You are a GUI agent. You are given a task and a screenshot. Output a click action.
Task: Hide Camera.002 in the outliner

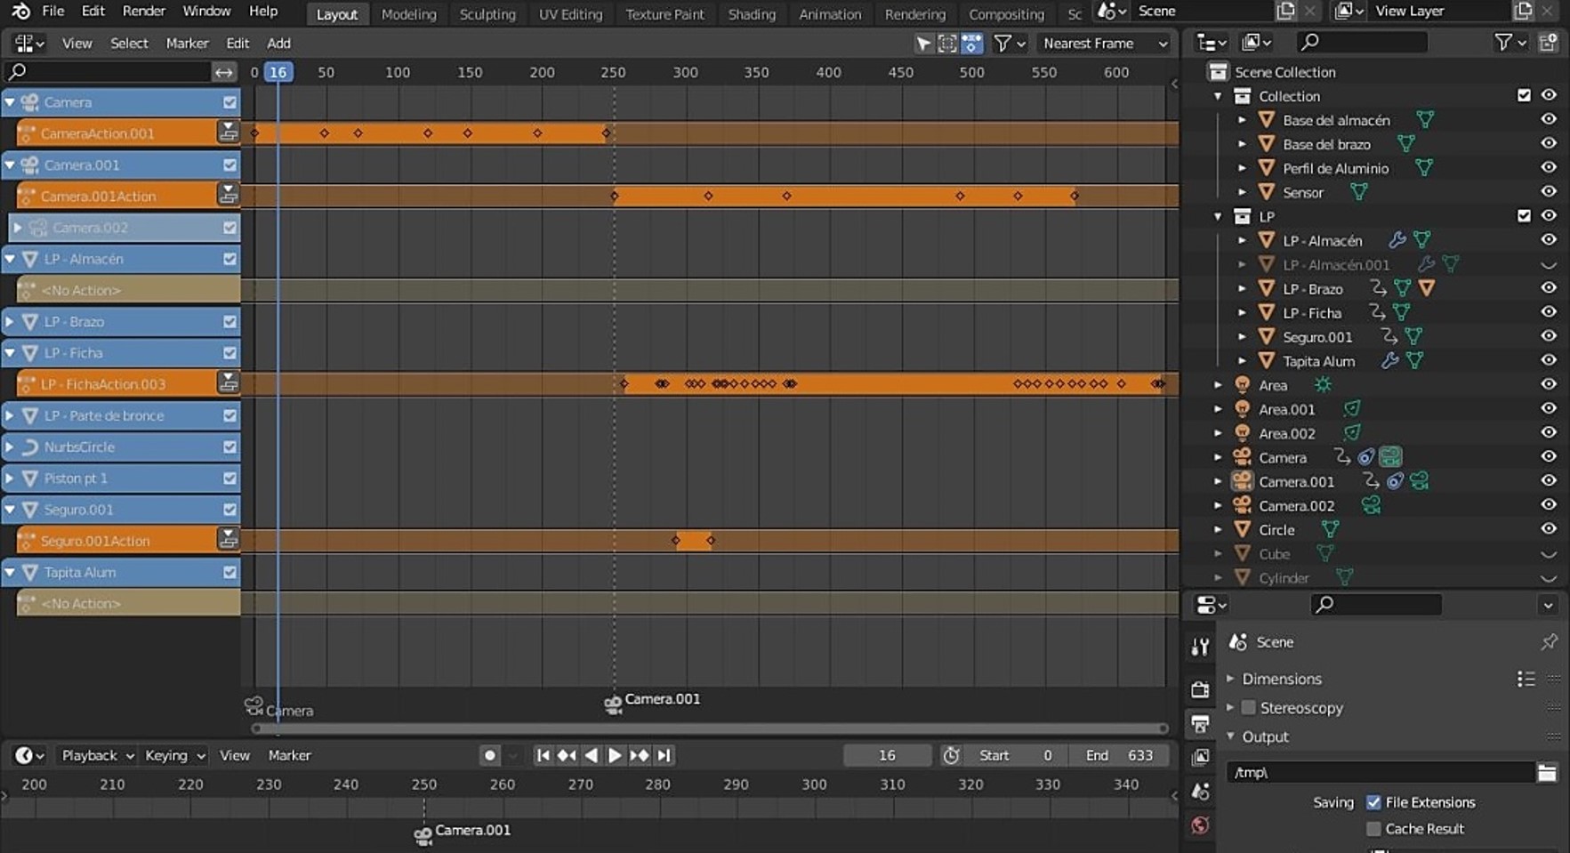1549,504
